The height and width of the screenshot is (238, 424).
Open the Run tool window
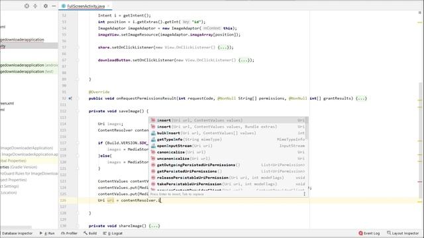coord(47,233)
